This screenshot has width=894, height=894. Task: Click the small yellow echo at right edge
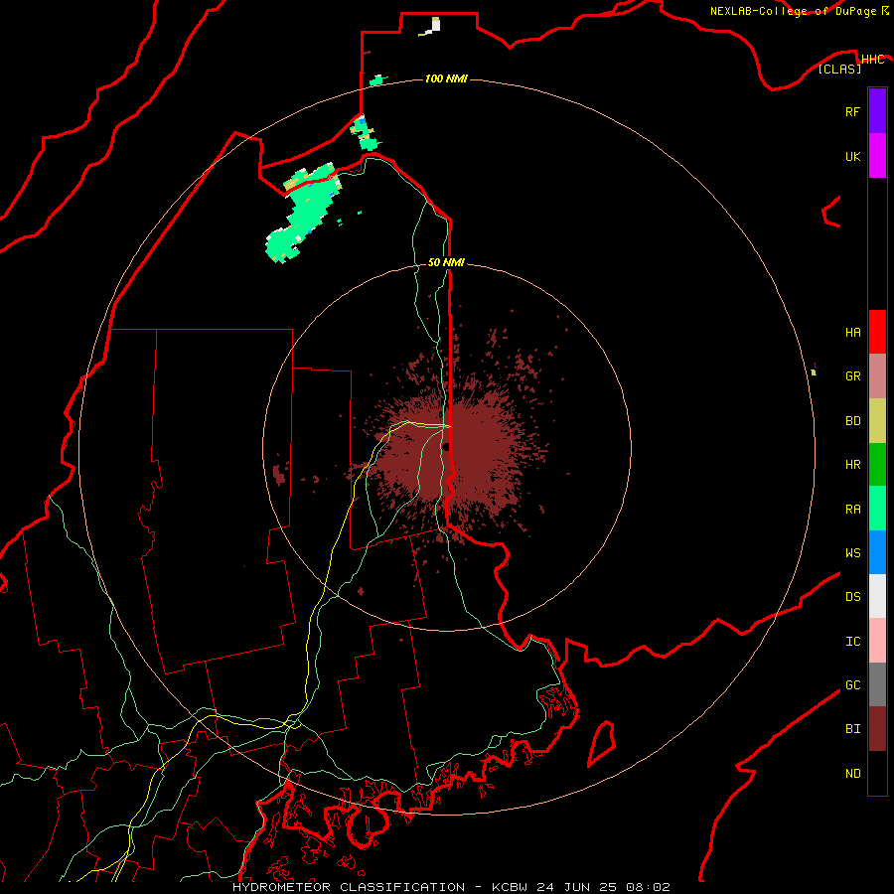814,372
